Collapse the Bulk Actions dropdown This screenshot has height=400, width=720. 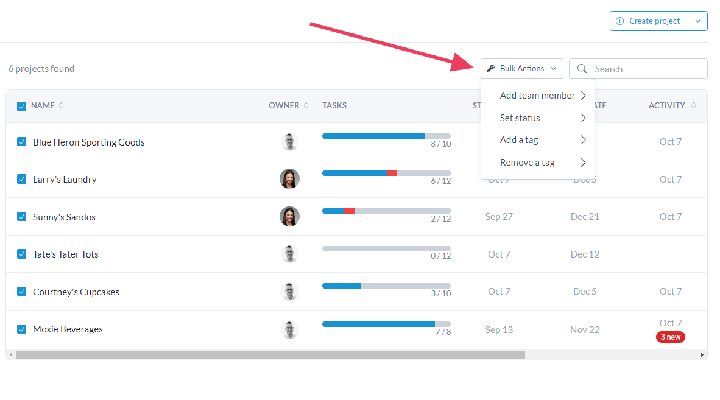521,69
